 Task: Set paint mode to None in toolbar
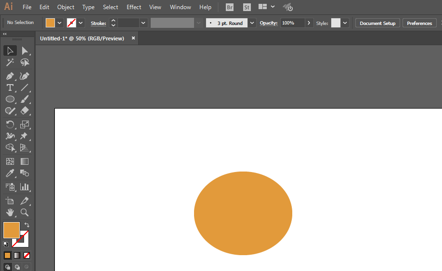27,255
